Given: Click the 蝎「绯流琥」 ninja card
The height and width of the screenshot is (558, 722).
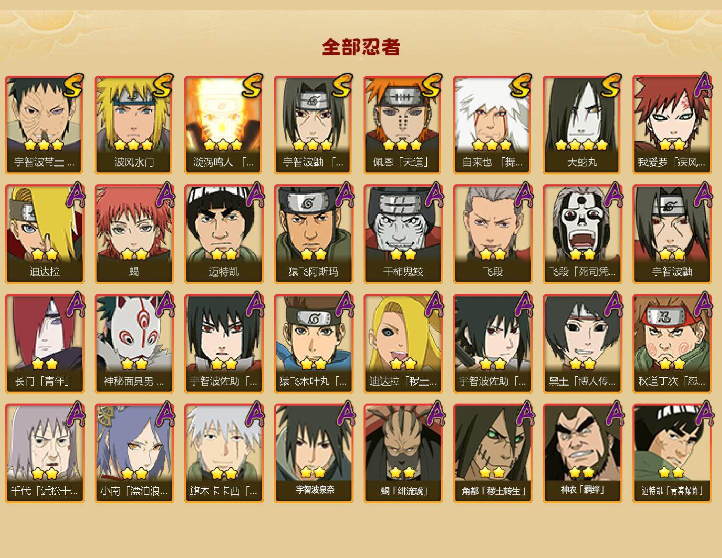Looking at the screenshot, I should click(x=403, y=453).
